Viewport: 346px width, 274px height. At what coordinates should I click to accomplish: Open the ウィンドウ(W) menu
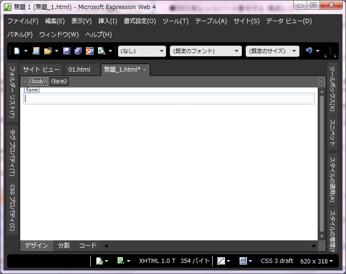pyautogui.click(x=59, y=35)
